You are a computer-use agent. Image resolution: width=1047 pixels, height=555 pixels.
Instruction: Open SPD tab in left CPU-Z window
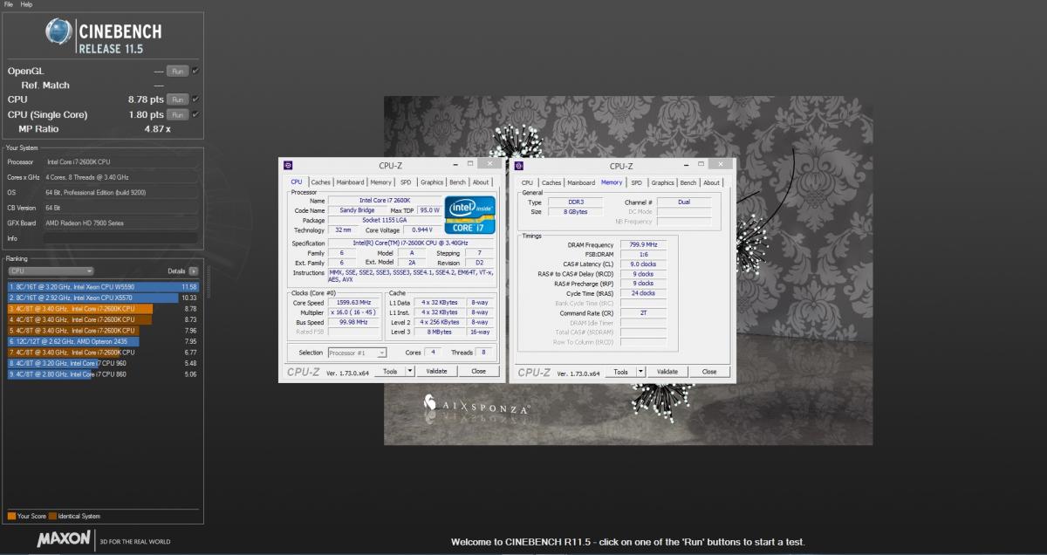coord(406,182)
